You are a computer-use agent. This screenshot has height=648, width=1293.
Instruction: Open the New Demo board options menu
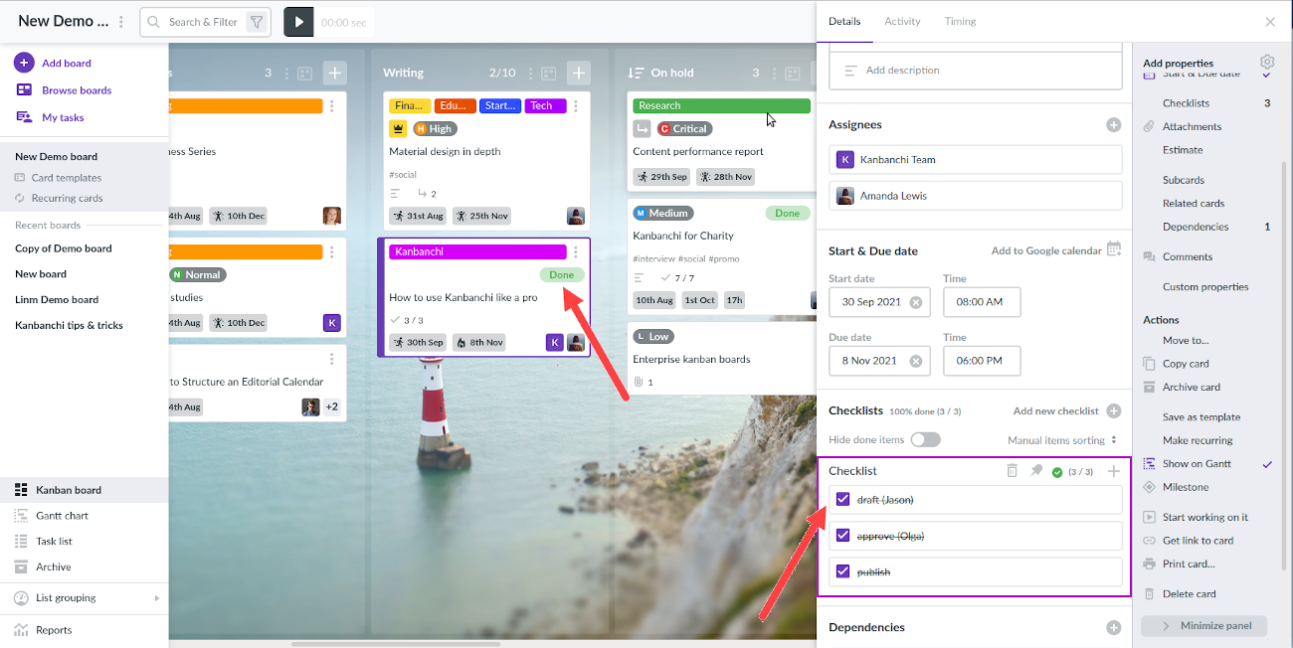pos(121,22)
